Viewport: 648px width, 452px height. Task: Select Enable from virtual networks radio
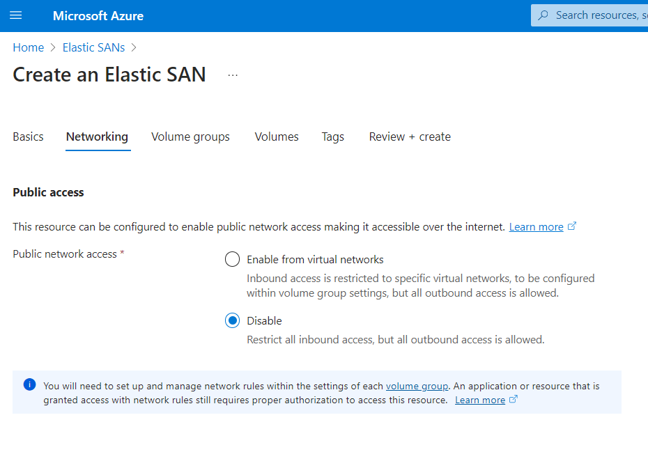coord(232,260)
